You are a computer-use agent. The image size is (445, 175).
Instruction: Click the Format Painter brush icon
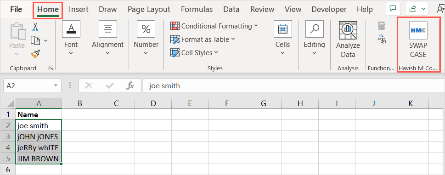click(35, 54)
